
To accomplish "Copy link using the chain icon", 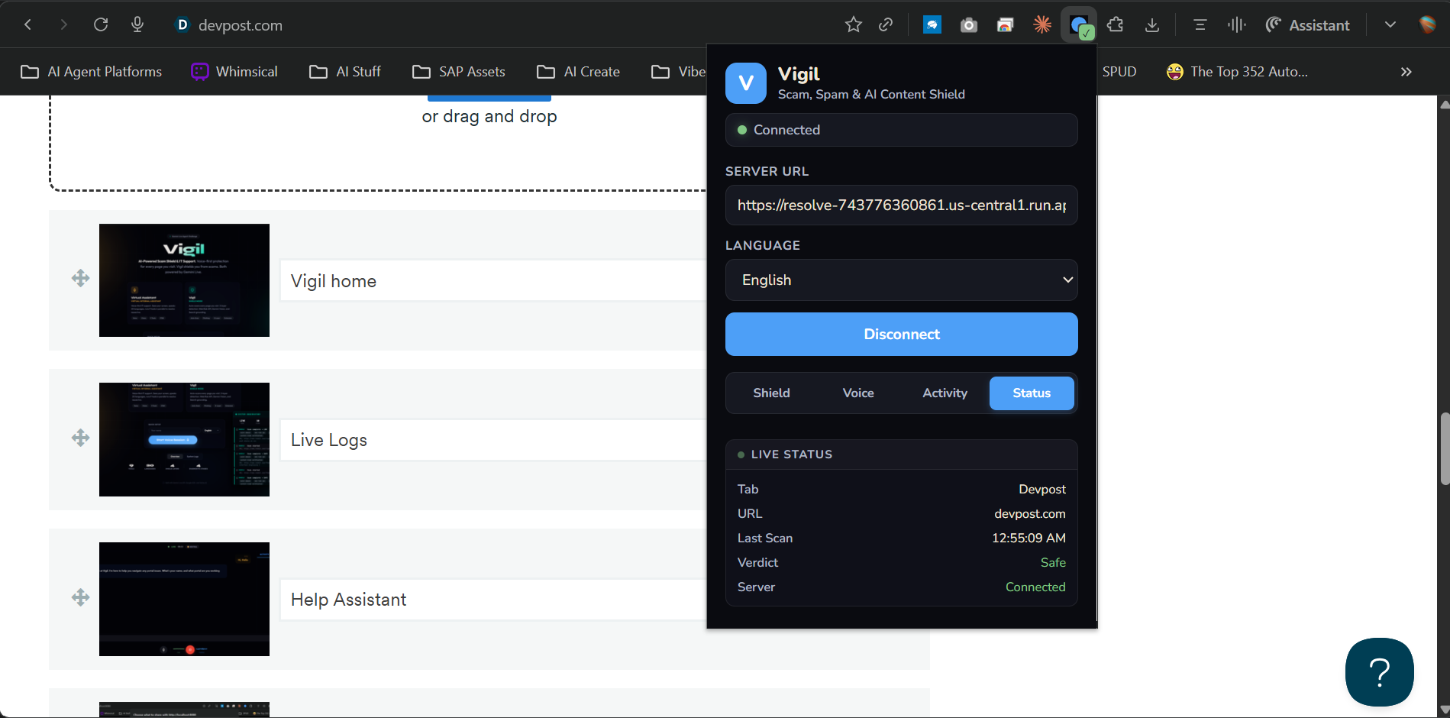I will point(886,25).
